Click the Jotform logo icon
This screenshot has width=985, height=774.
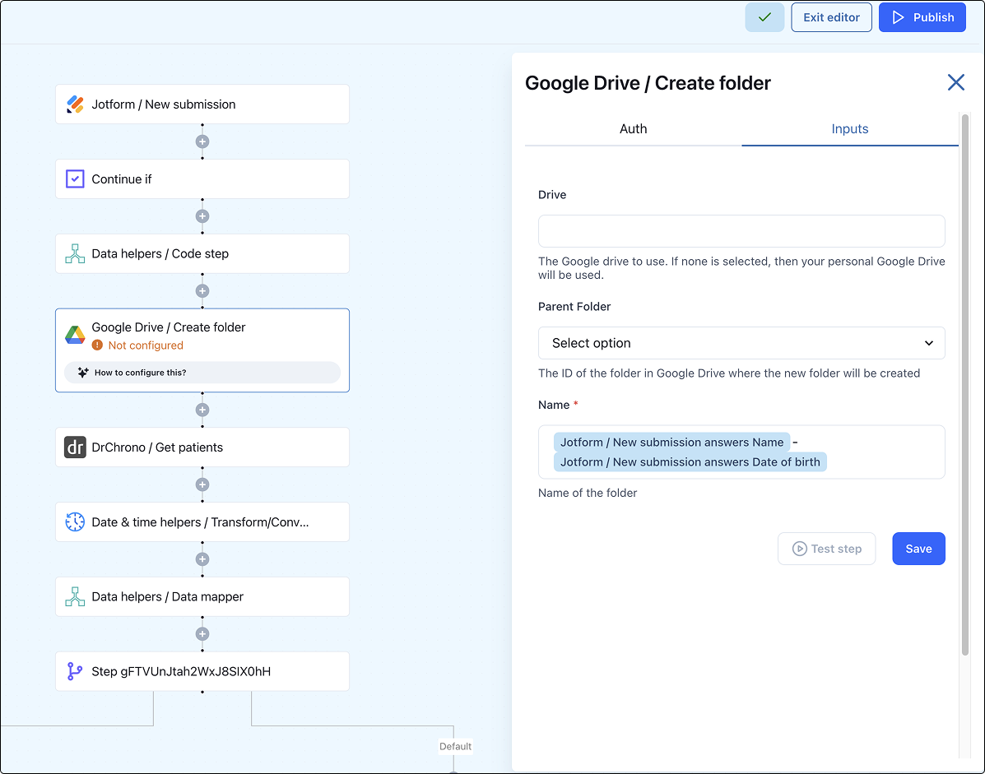pos(76,104)
